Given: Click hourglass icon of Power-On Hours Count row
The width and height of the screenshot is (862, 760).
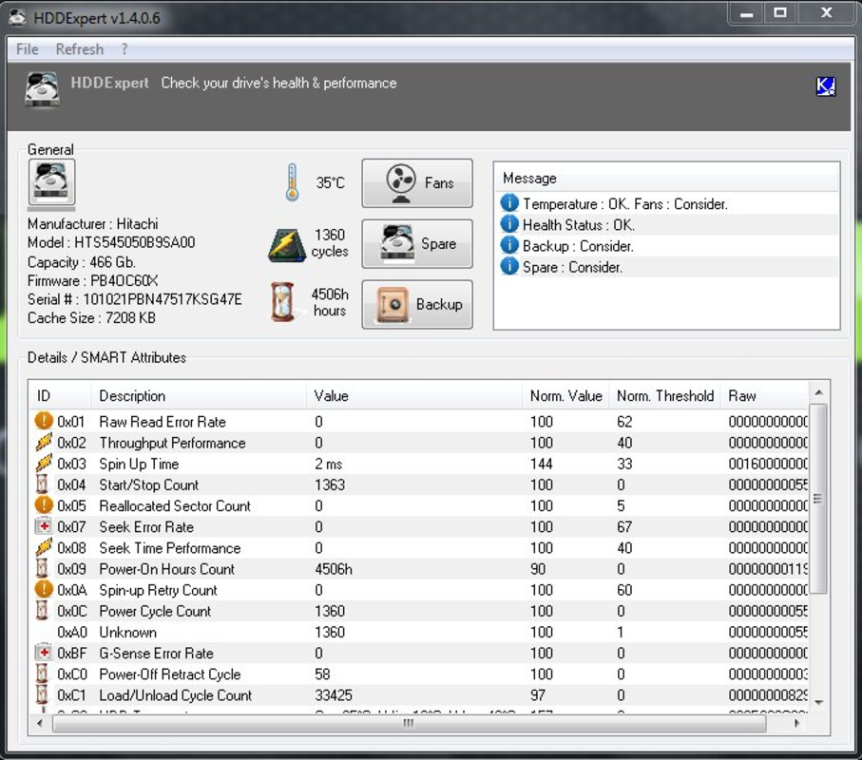Looking at the screenshot, I should point(42,568).
